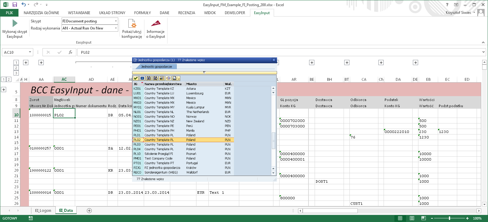Expand the Rodzaj wykonania dropdown list
The height and width of the screenshot is (222, 488).
point(116,28)
